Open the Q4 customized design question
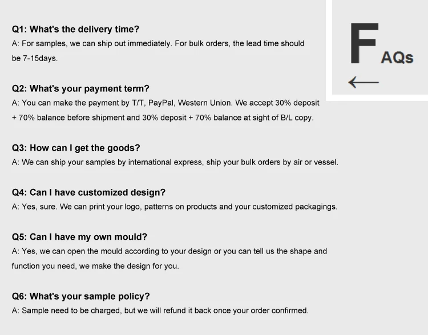The image size is (428, 335). tap(88, 192)
